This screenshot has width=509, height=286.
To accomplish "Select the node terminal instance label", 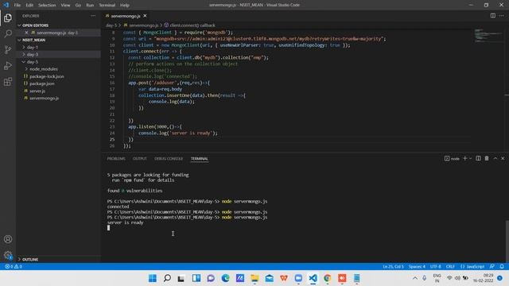I will click(452, 158).
